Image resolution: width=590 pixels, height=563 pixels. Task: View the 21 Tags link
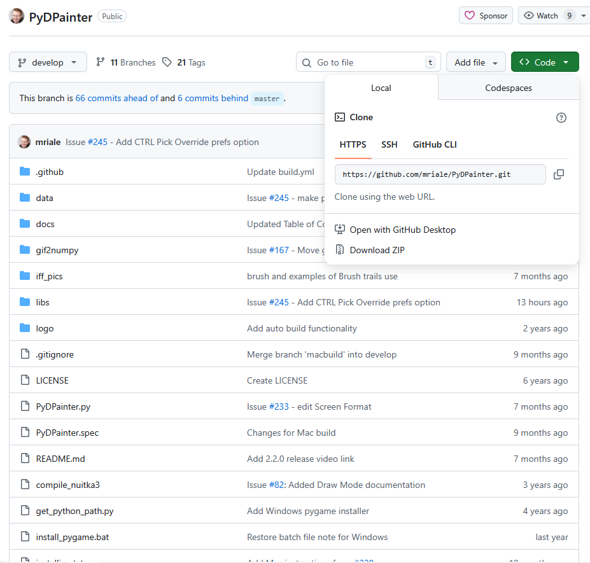(x=184, y=62)
